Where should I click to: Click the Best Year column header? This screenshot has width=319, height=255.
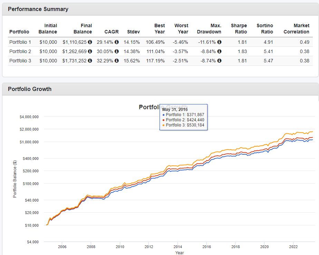(x=159, y=29)
